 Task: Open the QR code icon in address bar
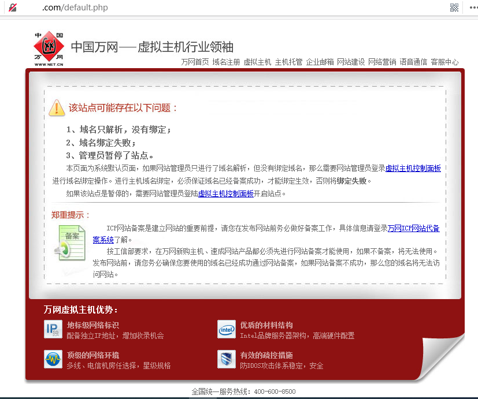click(x=454, y=8)
